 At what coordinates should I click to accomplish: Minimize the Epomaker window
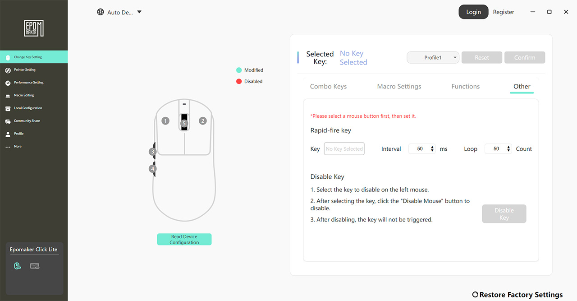tap(532, 12)
